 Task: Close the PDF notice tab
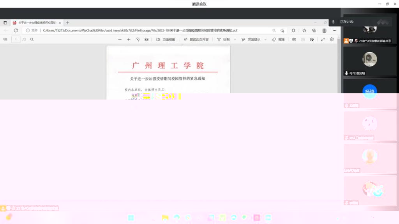click(60, 23)
